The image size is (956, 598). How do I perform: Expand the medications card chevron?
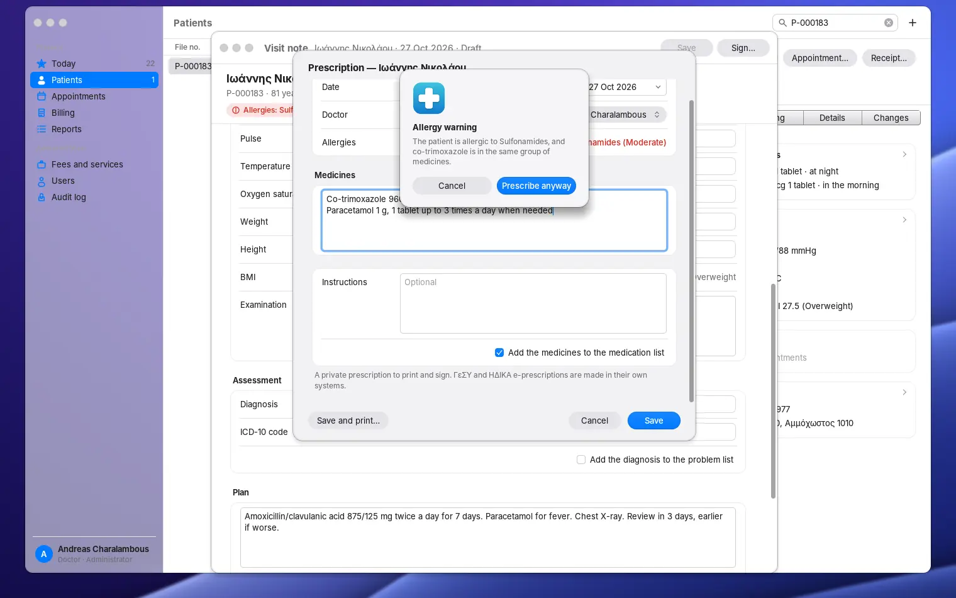click(904, 154)
